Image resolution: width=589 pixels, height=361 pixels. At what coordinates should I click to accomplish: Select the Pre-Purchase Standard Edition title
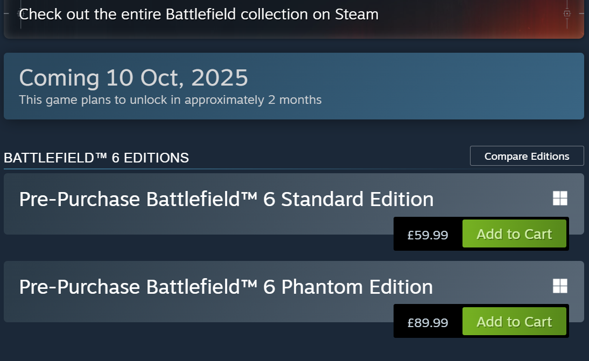click(226, 199)
